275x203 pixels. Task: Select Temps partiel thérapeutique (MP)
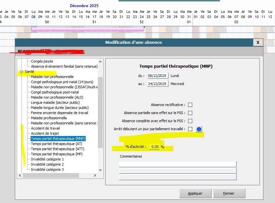(57, 154)
